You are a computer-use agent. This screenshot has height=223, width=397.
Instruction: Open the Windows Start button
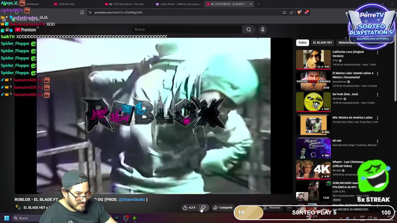7,218
